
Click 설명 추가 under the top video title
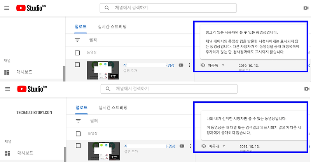(x=130, y=71)
